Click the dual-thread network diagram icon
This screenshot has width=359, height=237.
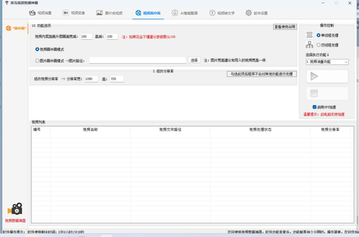pos(309,44)
